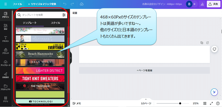Open analytics bar chart icon
Viewport: 222px width, 107px height.
[202, 4]
